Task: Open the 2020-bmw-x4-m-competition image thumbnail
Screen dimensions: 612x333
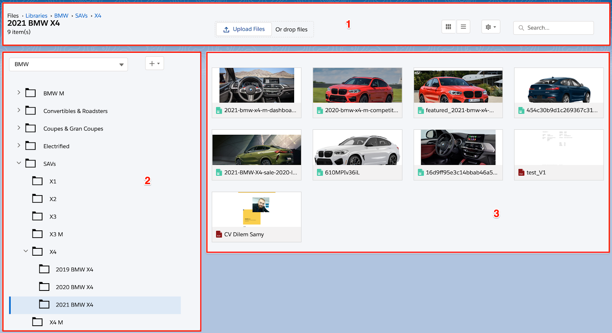Action: (x=357, y=85)
